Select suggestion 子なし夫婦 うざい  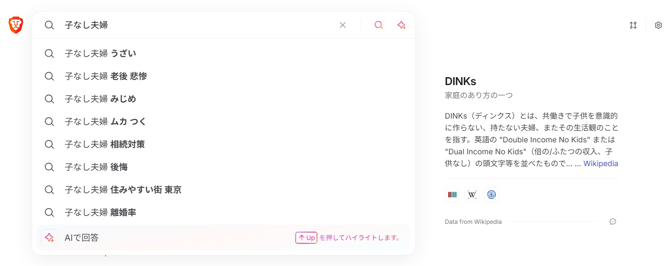[x=100, y=54]
